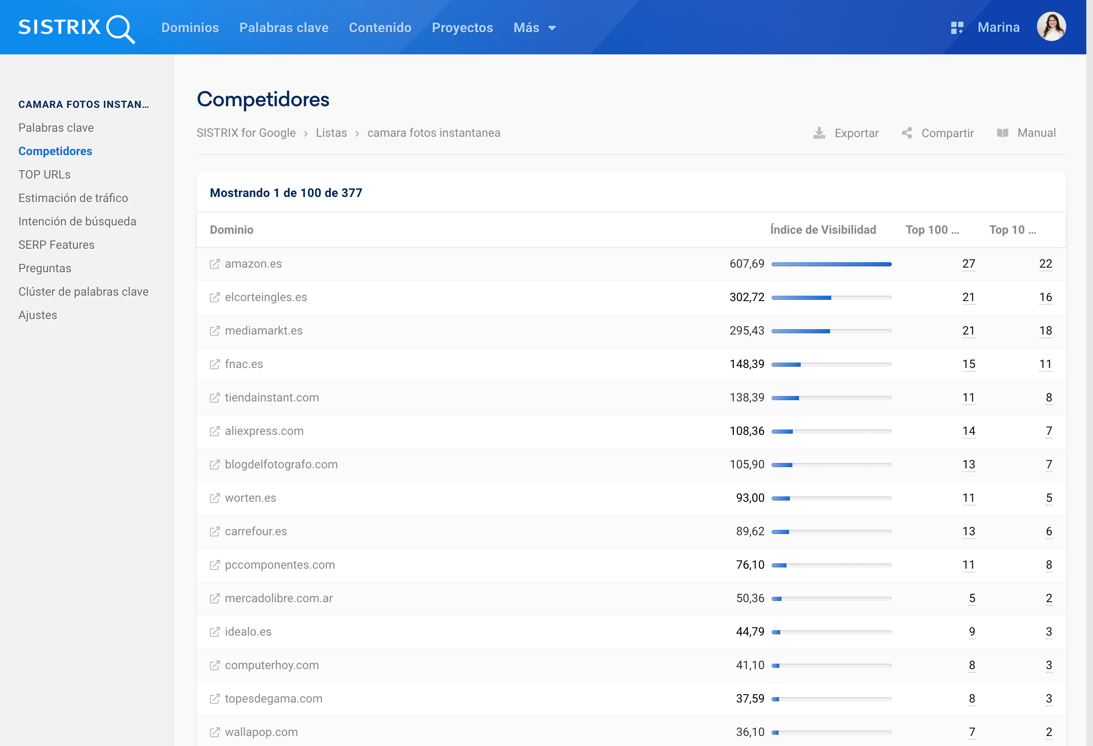Screen dimensions: 1093x746
Task: Click the Manual book icon
Action: (x=1002, y=133)
